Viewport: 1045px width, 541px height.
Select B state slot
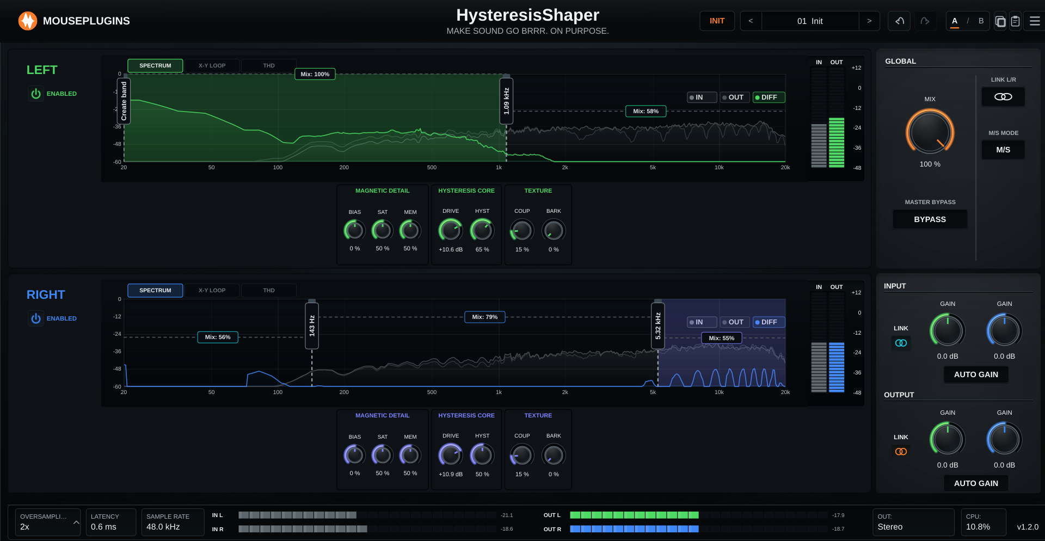coord(981,21)
